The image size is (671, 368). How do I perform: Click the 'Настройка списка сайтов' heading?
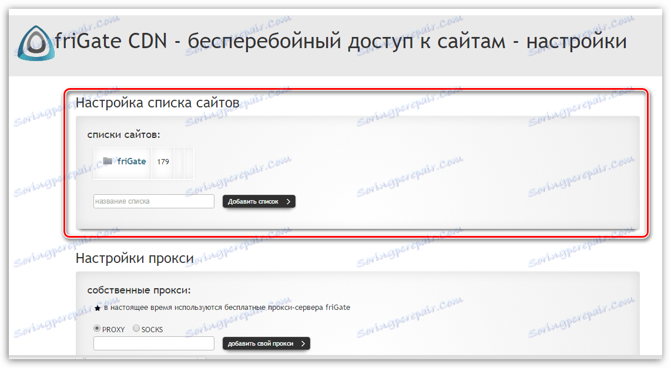[x=157, y=103]
